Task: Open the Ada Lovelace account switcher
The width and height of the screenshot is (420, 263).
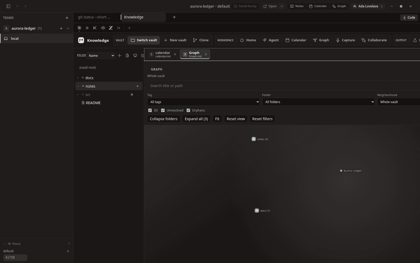Action: click(x=368, y=6)
